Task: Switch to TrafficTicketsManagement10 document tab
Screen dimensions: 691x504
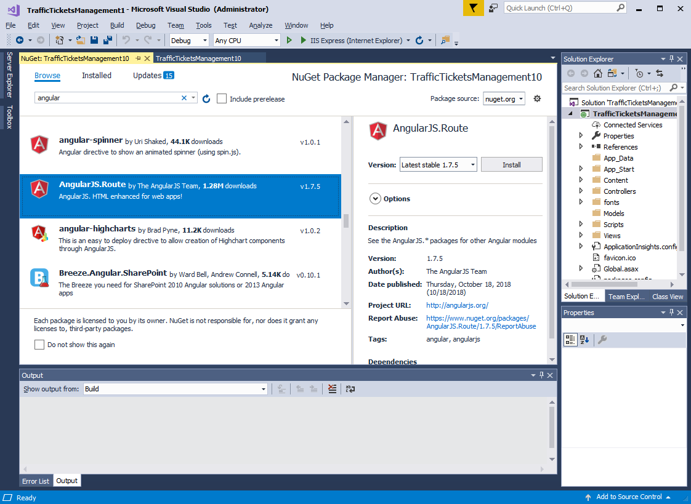Action: (198, 58)
